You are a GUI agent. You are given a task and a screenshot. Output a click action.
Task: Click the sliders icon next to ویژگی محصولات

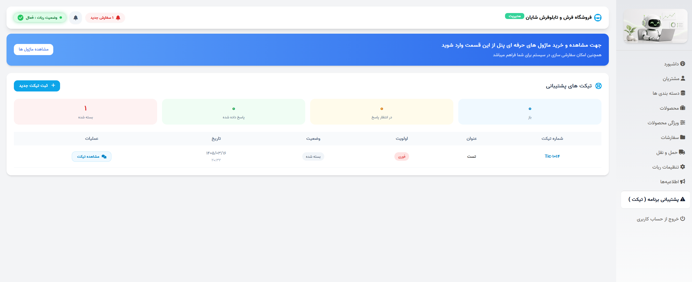tap(682, 123)
